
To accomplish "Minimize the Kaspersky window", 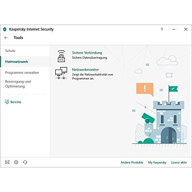I will 174,29.
